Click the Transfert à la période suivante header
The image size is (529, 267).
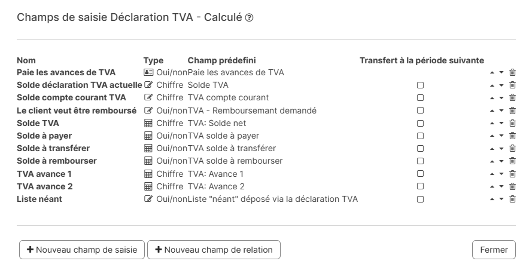coord(422,60)
